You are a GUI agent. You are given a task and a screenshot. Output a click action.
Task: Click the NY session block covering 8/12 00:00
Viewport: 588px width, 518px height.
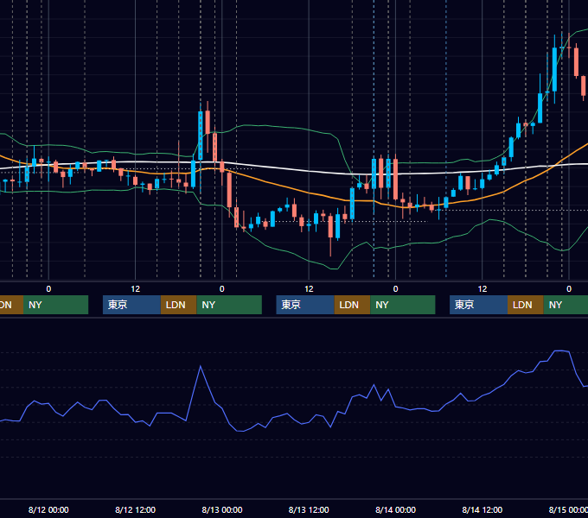click(x=55, y=305)
